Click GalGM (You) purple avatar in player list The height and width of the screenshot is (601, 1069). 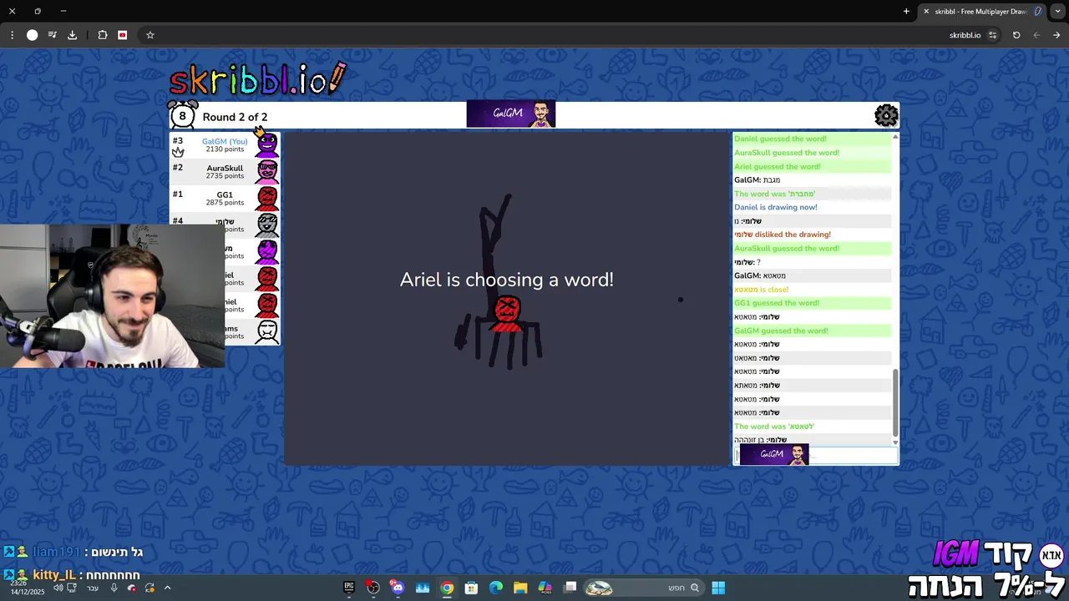click(267, 144)
